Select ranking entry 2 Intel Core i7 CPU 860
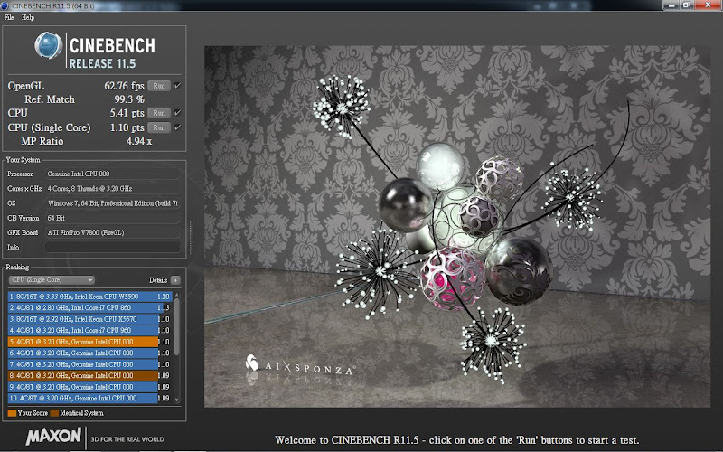The height and width of the screenshot is (452, 723). (x=89, y=307)
